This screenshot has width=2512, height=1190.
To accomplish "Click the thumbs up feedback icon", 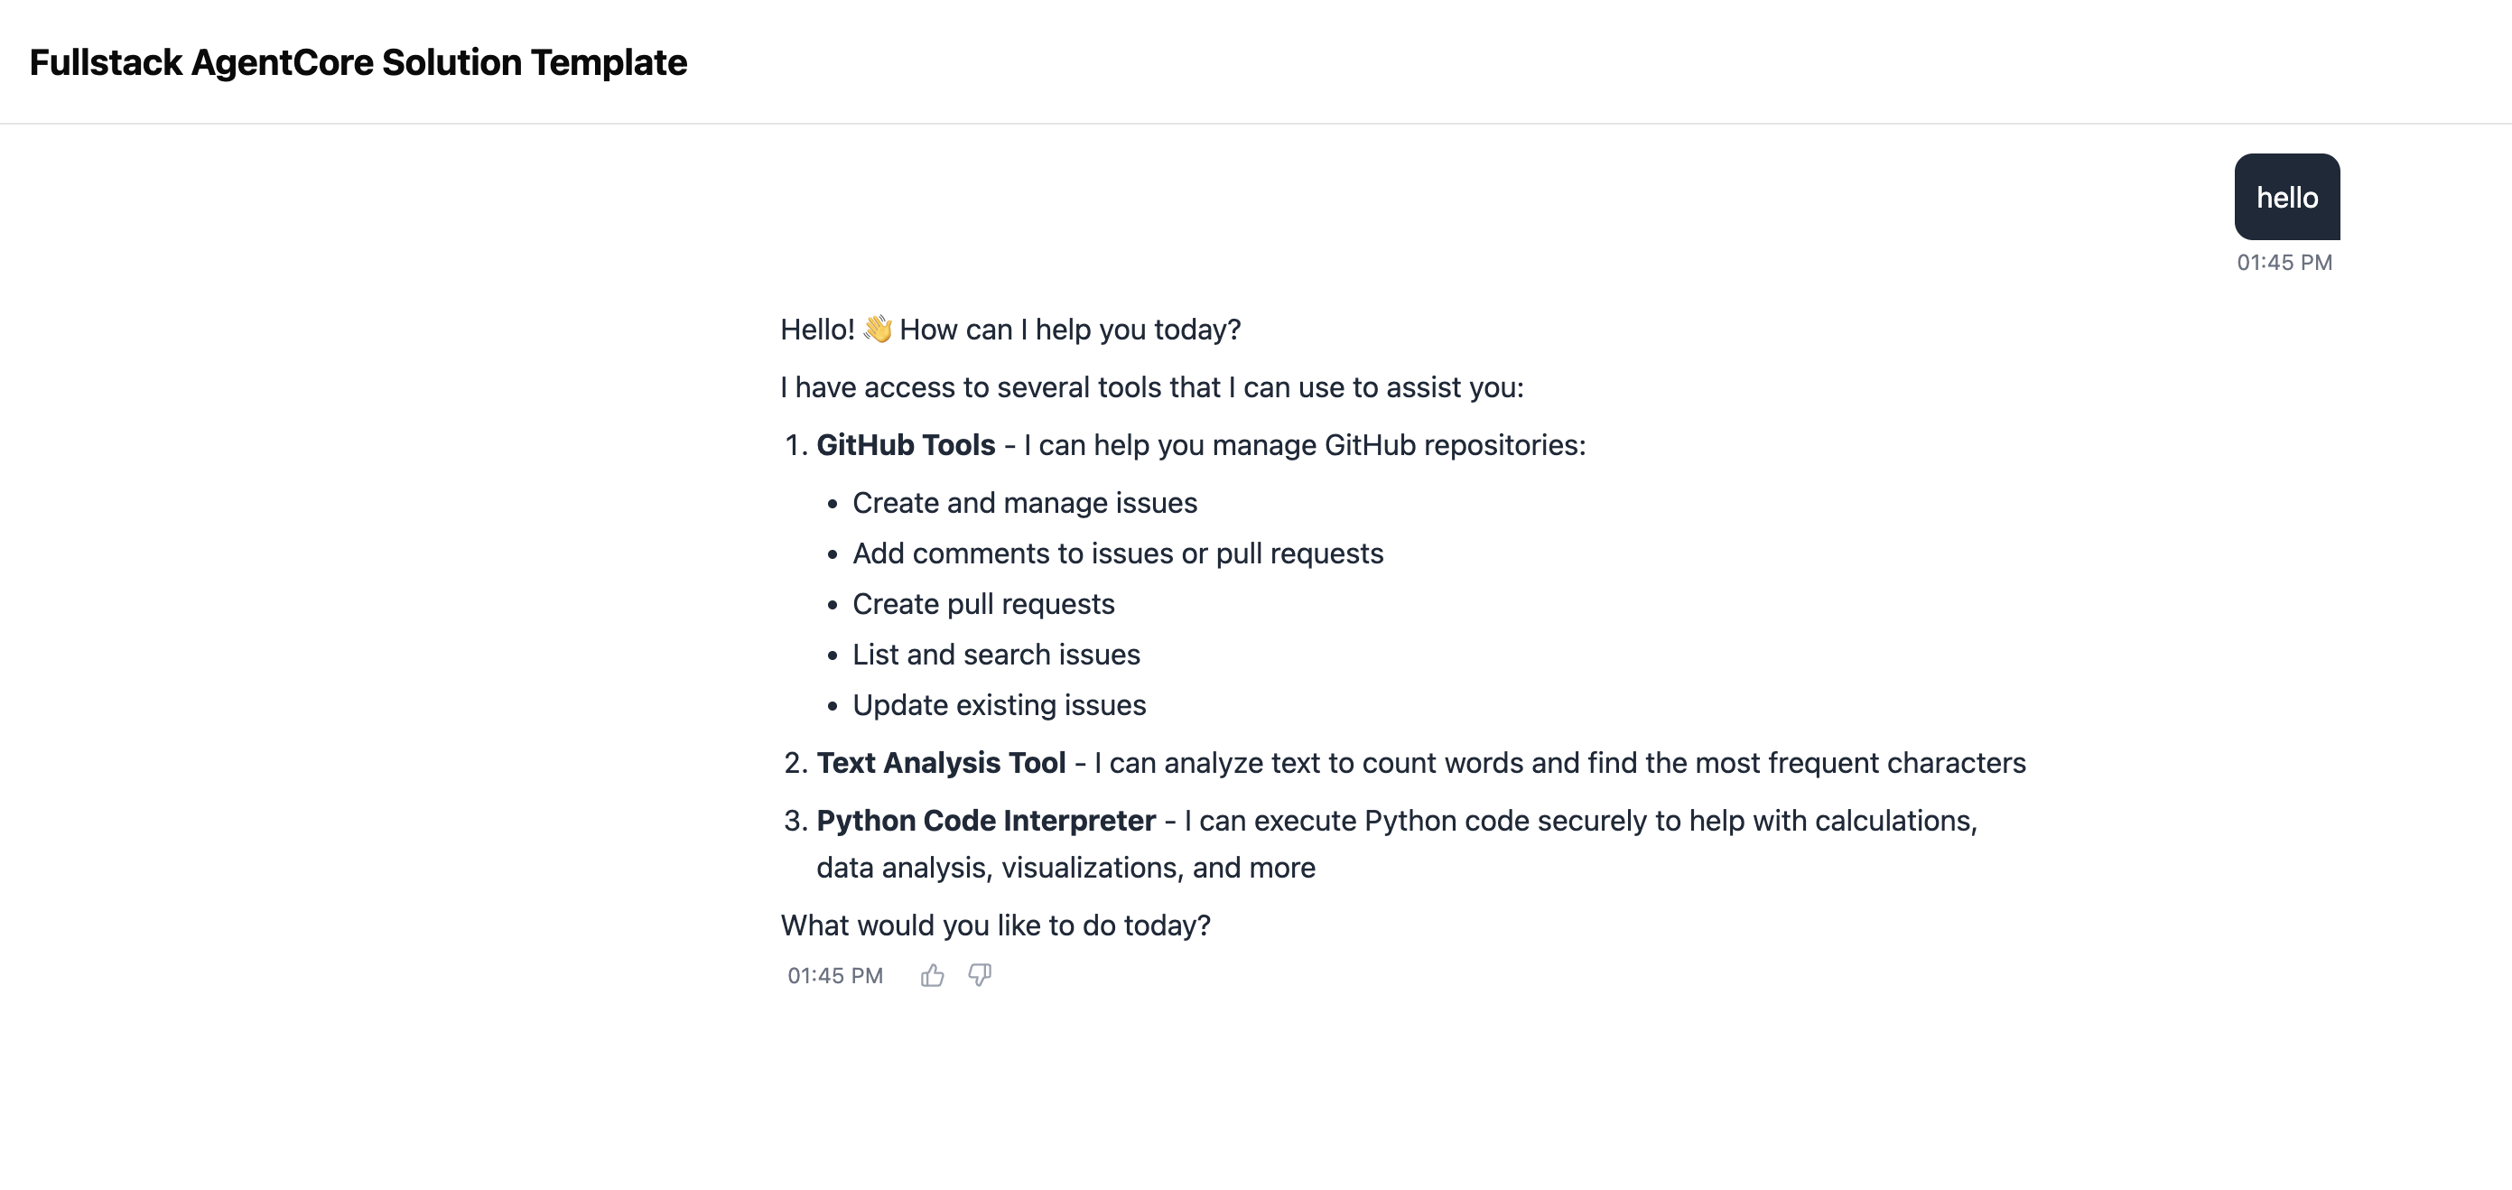I will (932, 975).
